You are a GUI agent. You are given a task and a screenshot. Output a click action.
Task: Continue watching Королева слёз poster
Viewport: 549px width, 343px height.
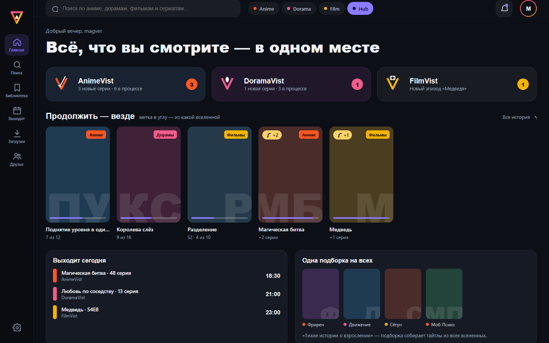[x=149, y=175]
